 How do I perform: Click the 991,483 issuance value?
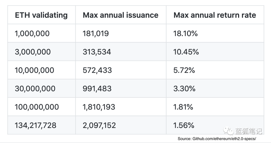point(97,88)
